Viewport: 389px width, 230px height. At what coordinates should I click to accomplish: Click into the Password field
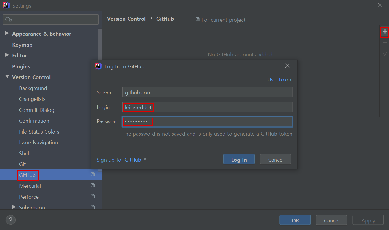(207, 121)
